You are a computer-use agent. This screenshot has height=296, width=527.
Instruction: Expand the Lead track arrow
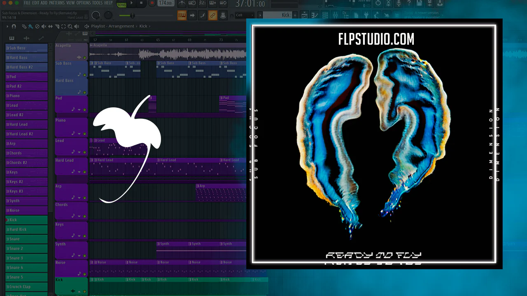pos(79,153)
